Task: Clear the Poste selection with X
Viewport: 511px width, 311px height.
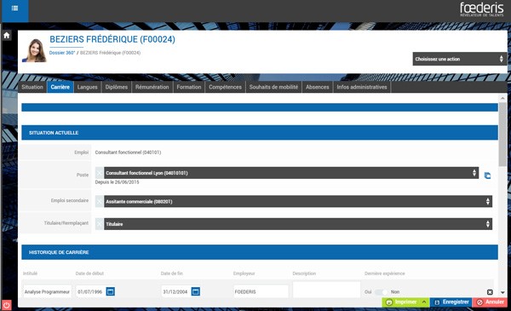Action: (100, 173)
